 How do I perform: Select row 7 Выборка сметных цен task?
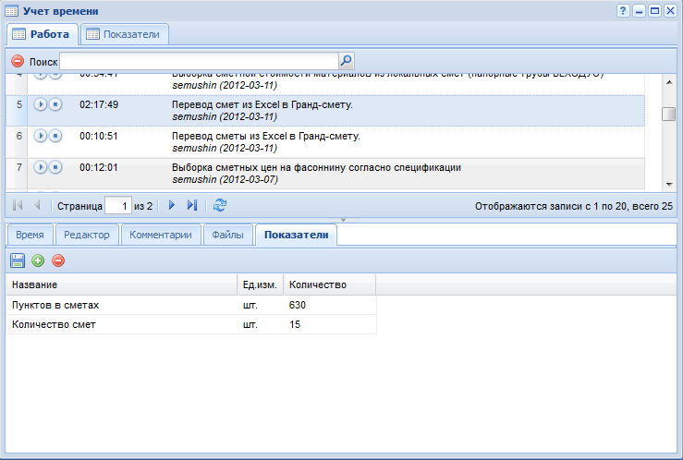pos(325,174)
